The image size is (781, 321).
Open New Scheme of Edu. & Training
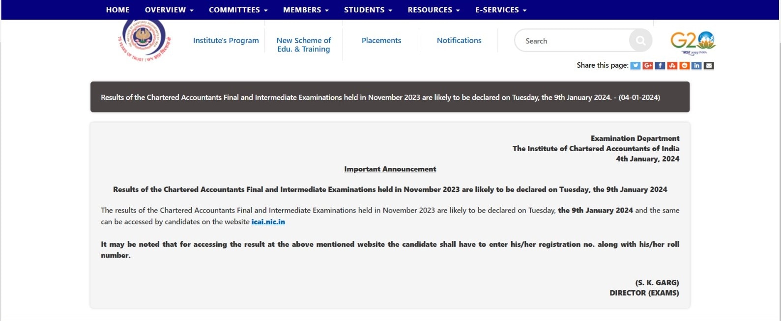pyautogui.click(x=303, y=45)
